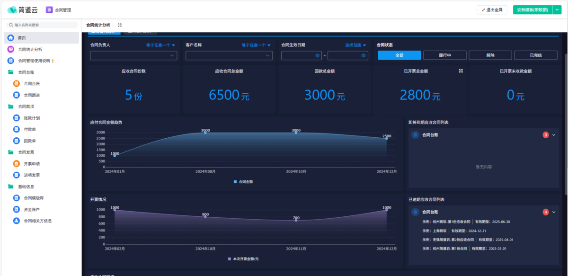Click the expand icon on 已开票总金额 card
This screenshot has width=568, height=276.
pos(461,71)
